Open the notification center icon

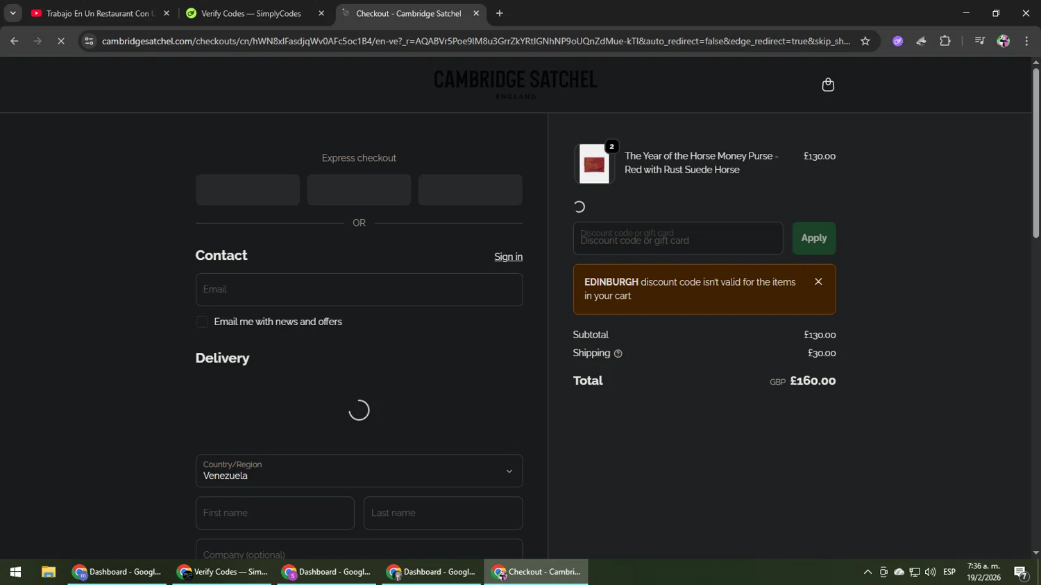point(1020,572)
